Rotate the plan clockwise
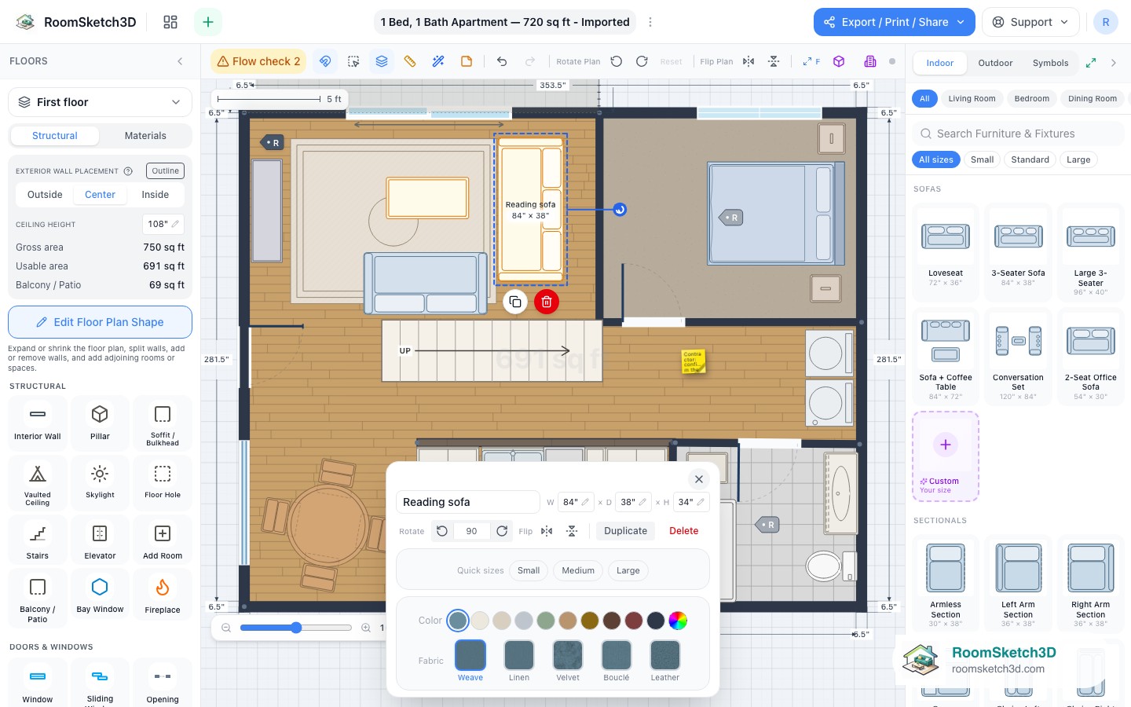The image size is (1131, 707). click(642, 61)
